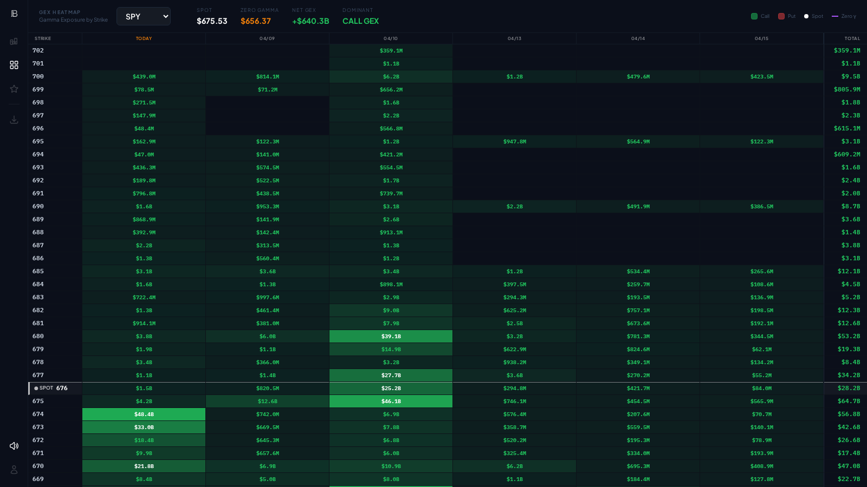This screenshot has height=487, width=867.
Task: Click the app logo at top of sidebar
Action: tap(14, 13)
